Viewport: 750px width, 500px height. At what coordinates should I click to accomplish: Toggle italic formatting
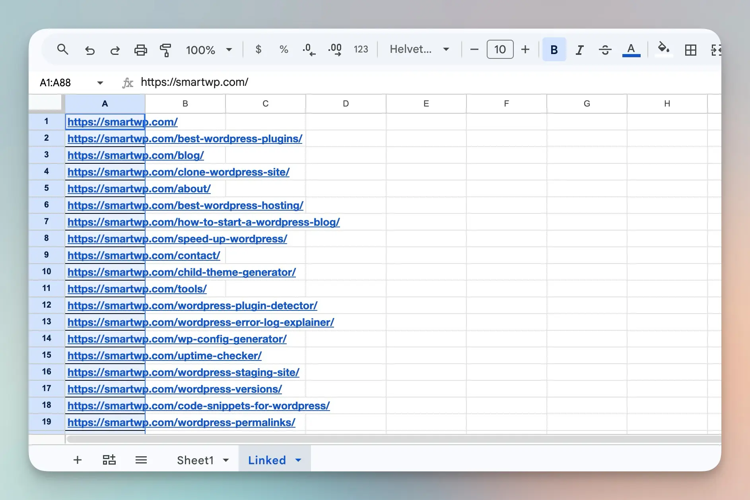pyautogui.click(x=579, y=50)
